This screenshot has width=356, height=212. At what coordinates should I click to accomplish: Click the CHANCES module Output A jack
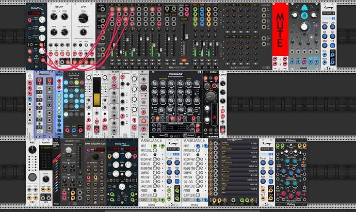point(143,121)
